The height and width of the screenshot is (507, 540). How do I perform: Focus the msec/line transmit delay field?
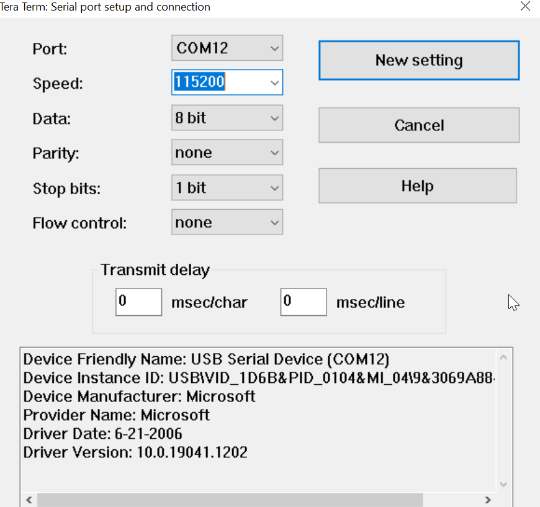click(x=303, y=302)
